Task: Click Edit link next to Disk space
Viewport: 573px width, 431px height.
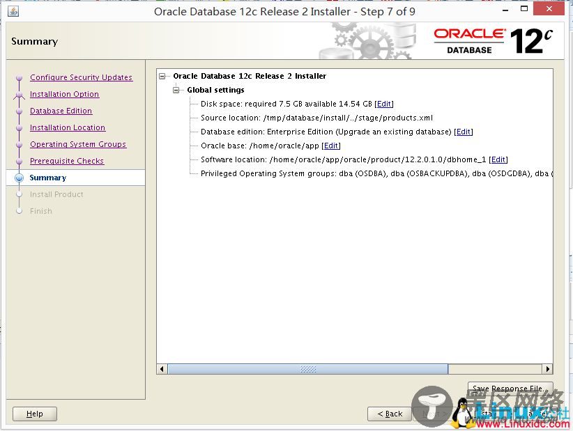Action: (383, 104)
